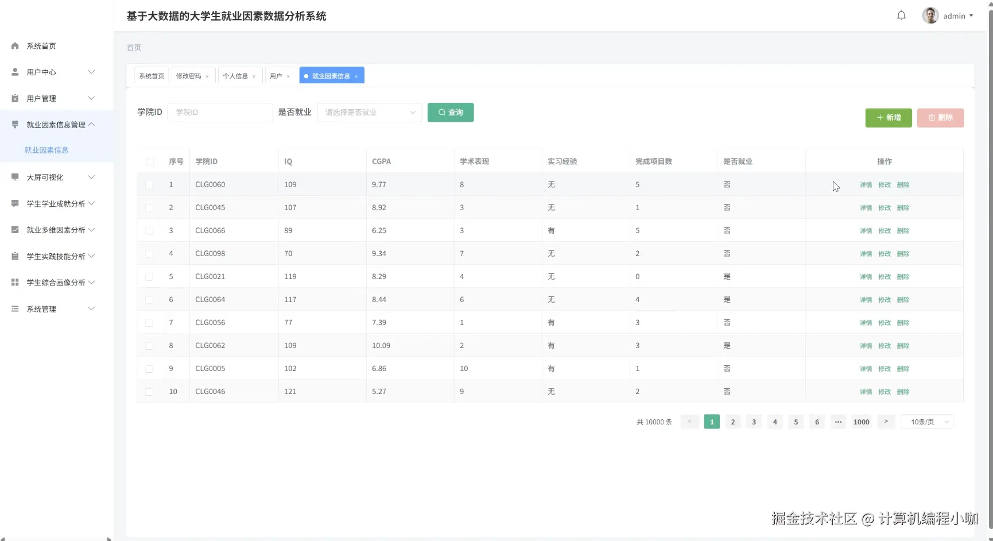Open the admin user dropdown arrow
Screen dimensions: 993x541
click(x=971, y=16)
